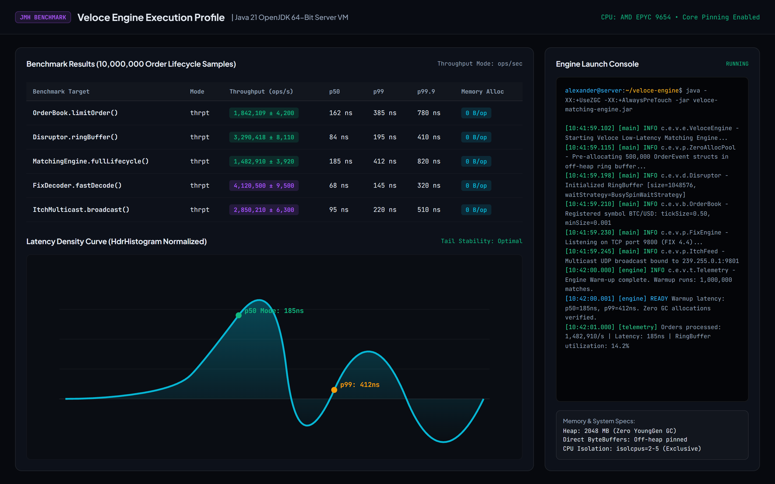
Task: Click the RUNNING status indicator
Action: pyautogui.click(x=737, y=64)
